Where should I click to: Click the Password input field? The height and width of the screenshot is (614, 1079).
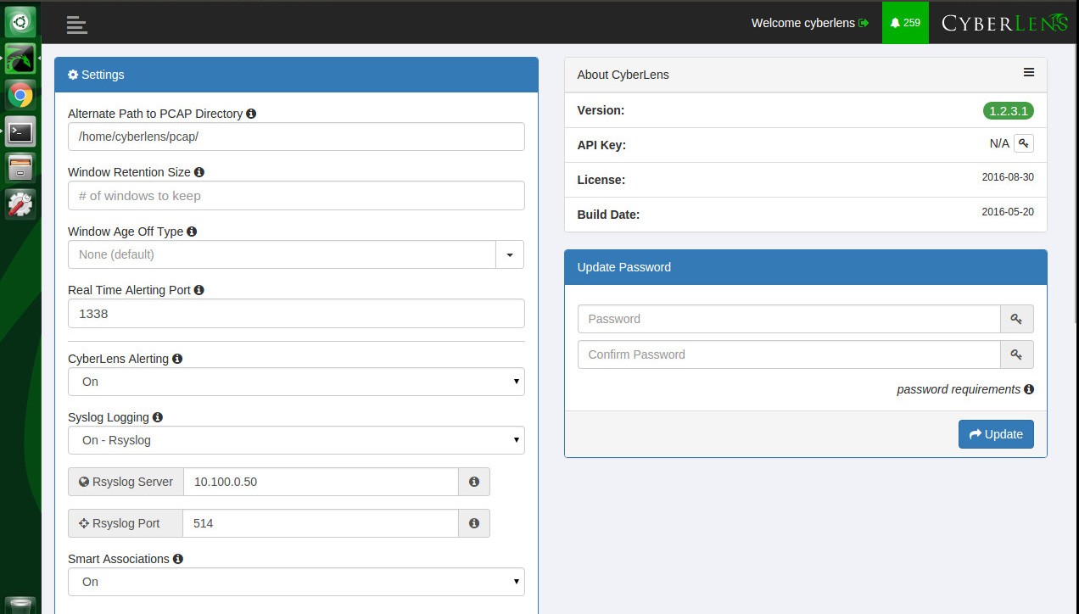coord(789,319)
